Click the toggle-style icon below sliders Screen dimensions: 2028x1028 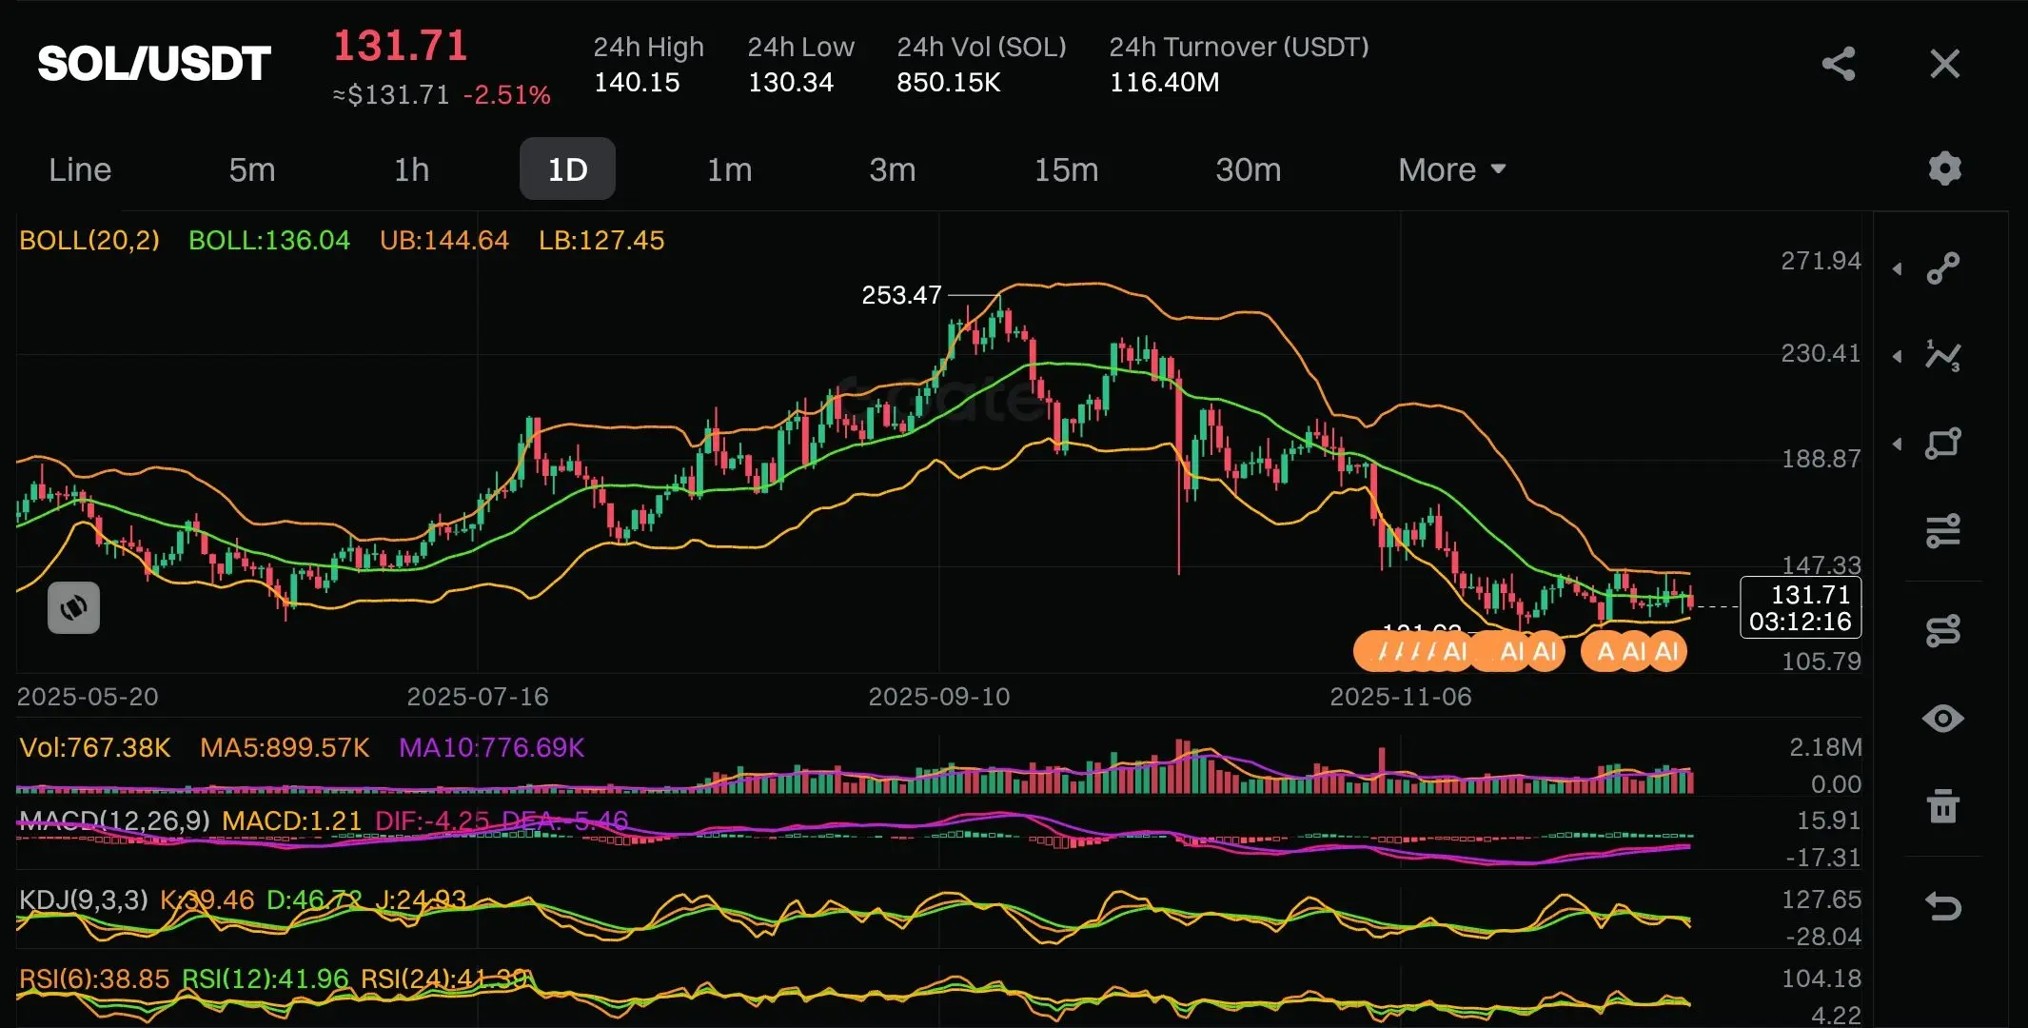1942,630
